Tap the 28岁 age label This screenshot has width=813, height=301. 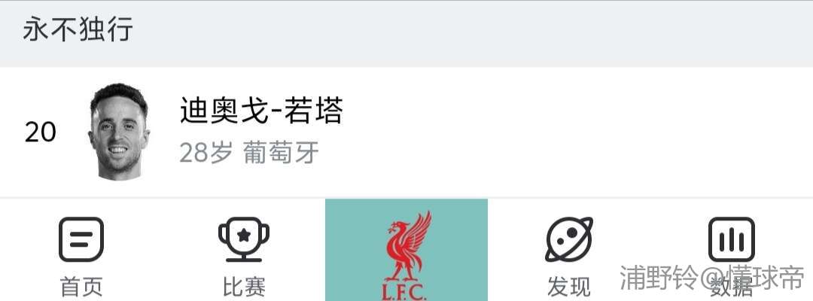click(206, 153)
